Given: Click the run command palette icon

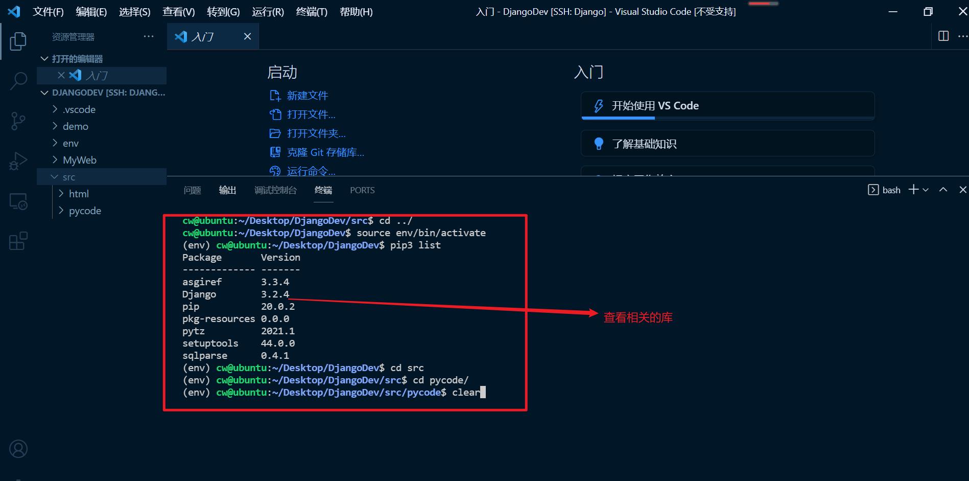Looking at the screenshot, I should click(275, 171).
